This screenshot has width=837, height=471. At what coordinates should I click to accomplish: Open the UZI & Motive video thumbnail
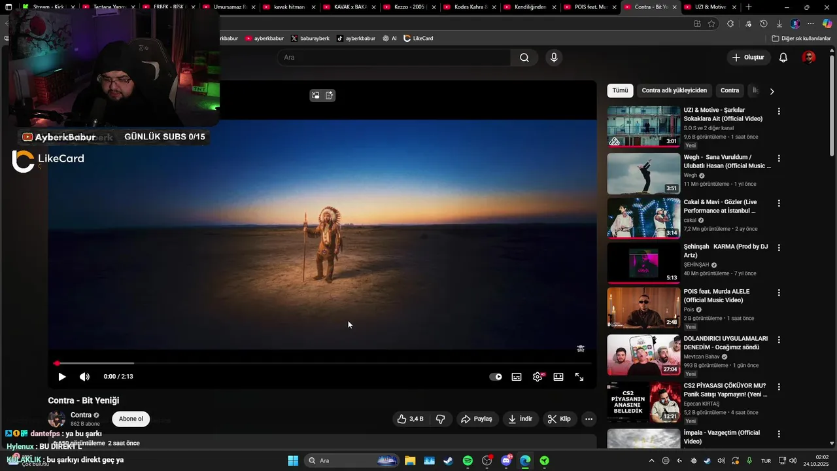644,126
